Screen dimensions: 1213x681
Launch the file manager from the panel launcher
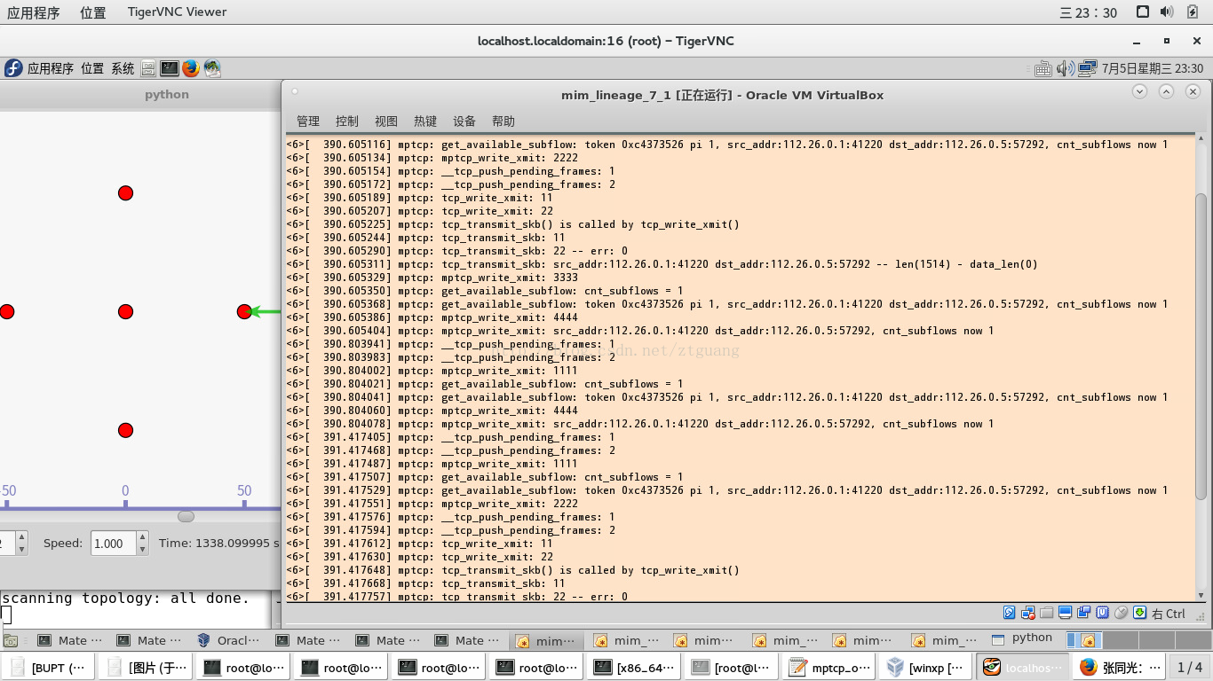(148, 68)
